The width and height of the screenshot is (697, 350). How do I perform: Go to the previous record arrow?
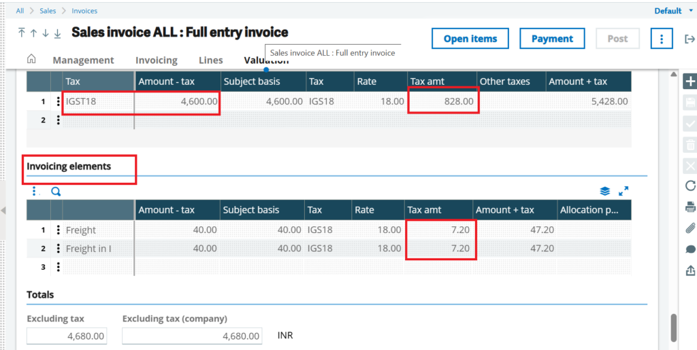(x=33, y=33)
